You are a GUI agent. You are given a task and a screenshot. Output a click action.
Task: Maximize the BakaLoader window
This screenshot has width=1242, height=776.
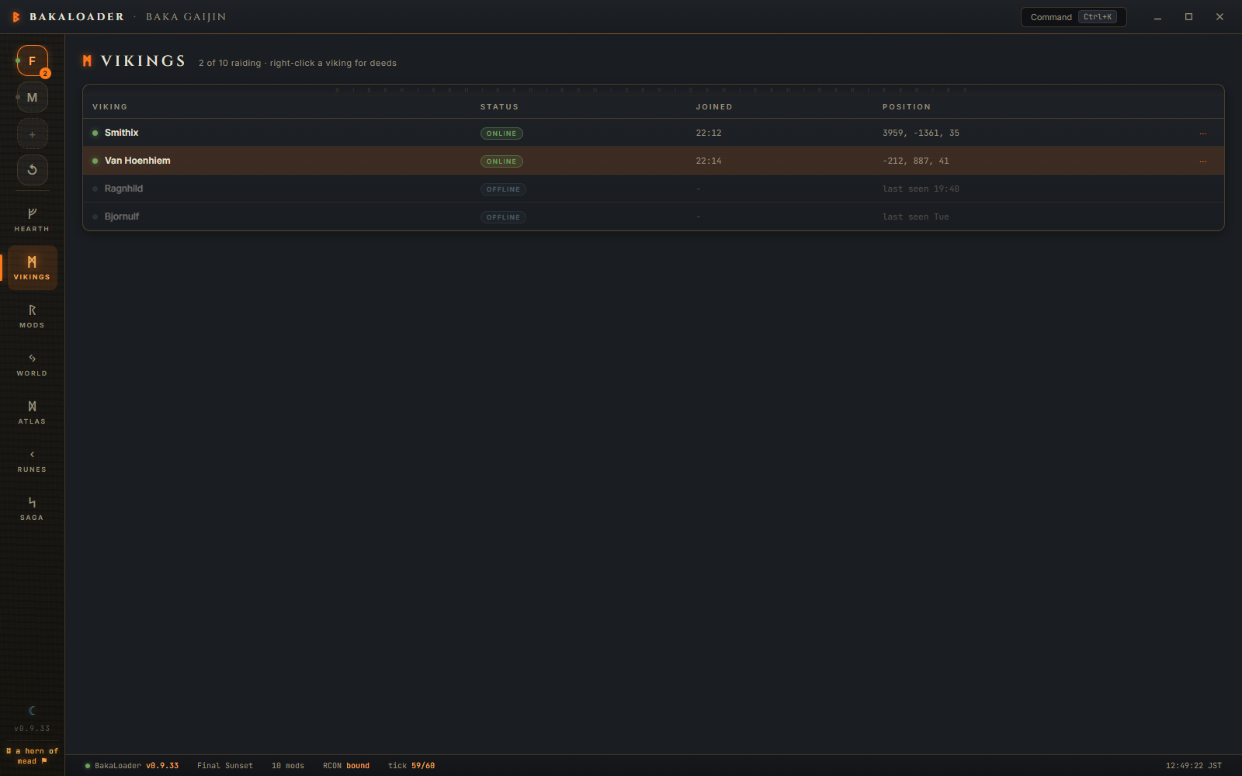coord(1188,17)
